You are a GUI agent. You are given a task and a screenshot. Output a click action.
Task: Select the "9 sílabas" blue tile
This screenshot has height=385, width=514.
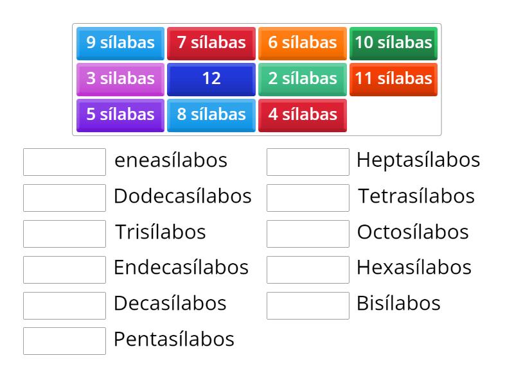120,43
